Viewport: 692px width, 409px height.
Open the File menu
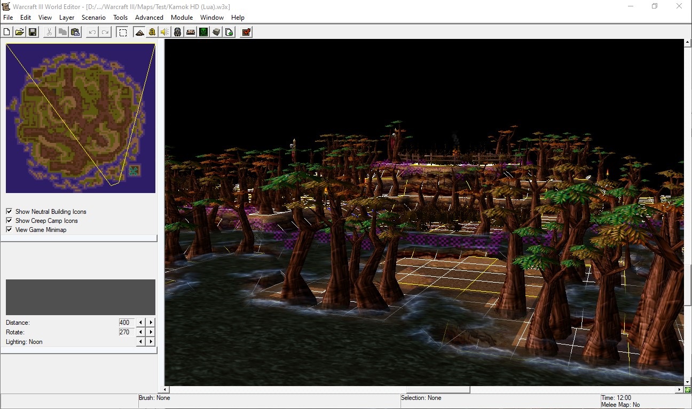pos(8,18)
